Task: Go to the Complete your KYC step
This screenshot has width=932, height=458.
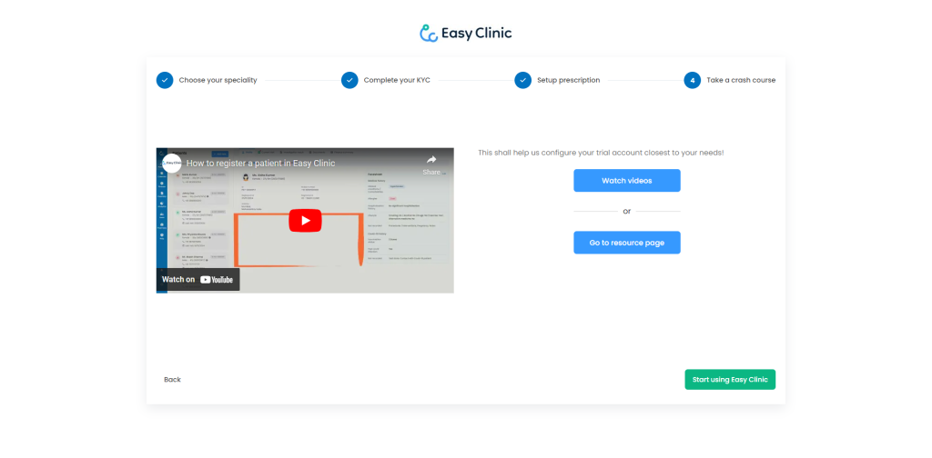Action: [x=397, y=80]
